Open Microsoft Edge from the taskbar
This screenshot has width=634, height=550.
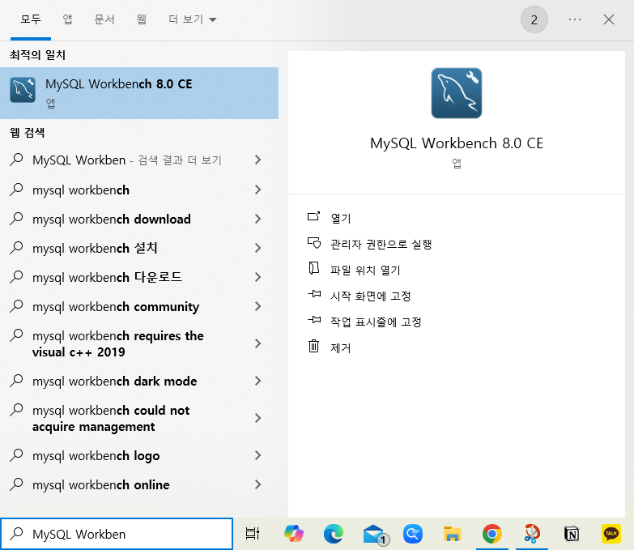(x=334, y=534)
